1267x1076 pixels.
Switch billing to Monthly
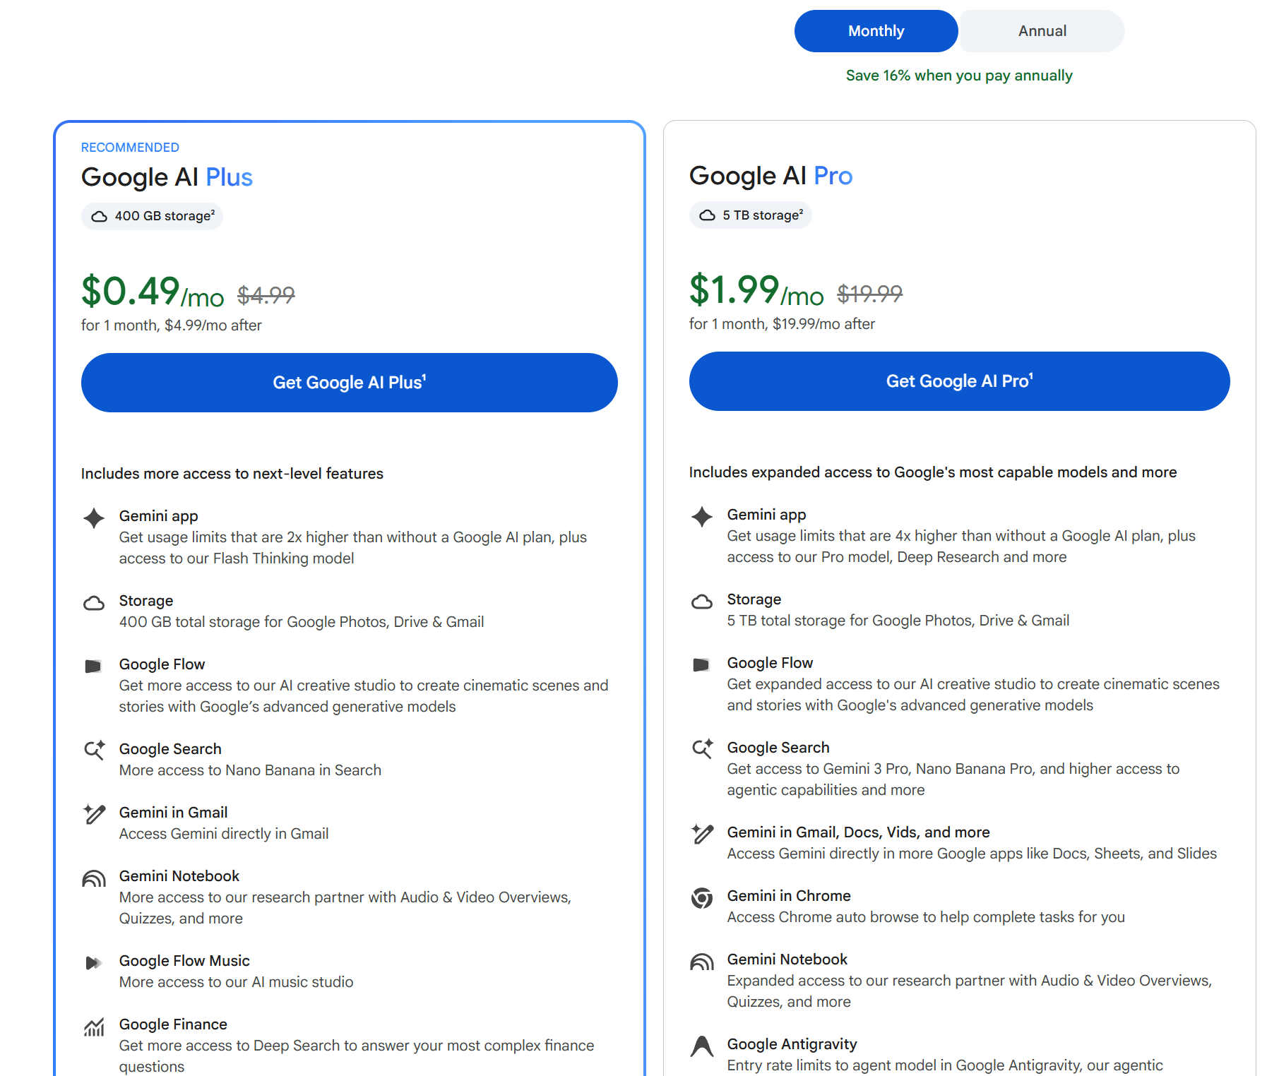[876, 31]
